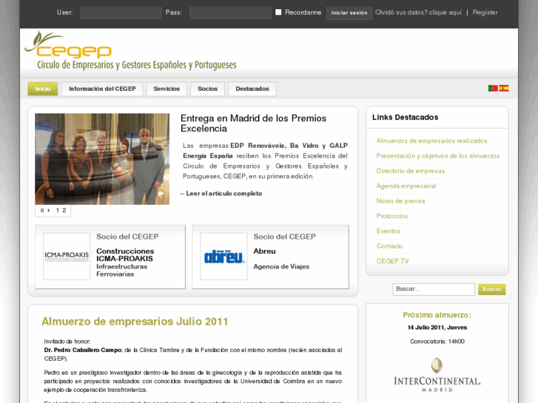
Task: Open Leer el artículo completo
Action: point(224,194)
